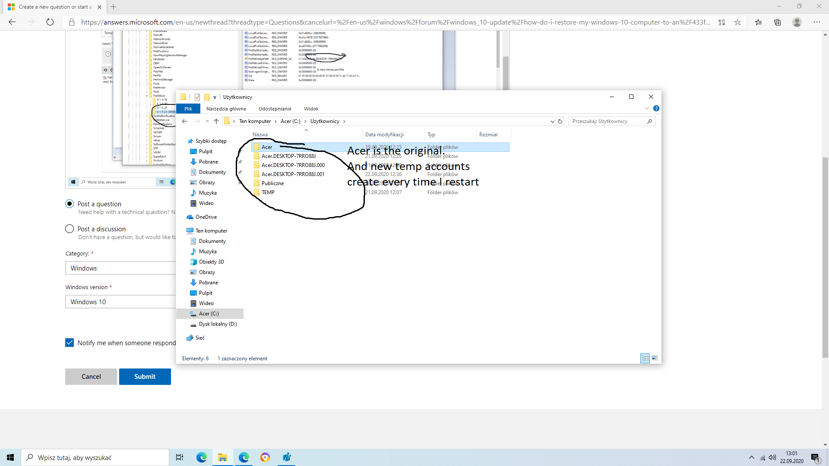Open the browser profile avatar
The image size is (829, 466).
tap(797, 22)
